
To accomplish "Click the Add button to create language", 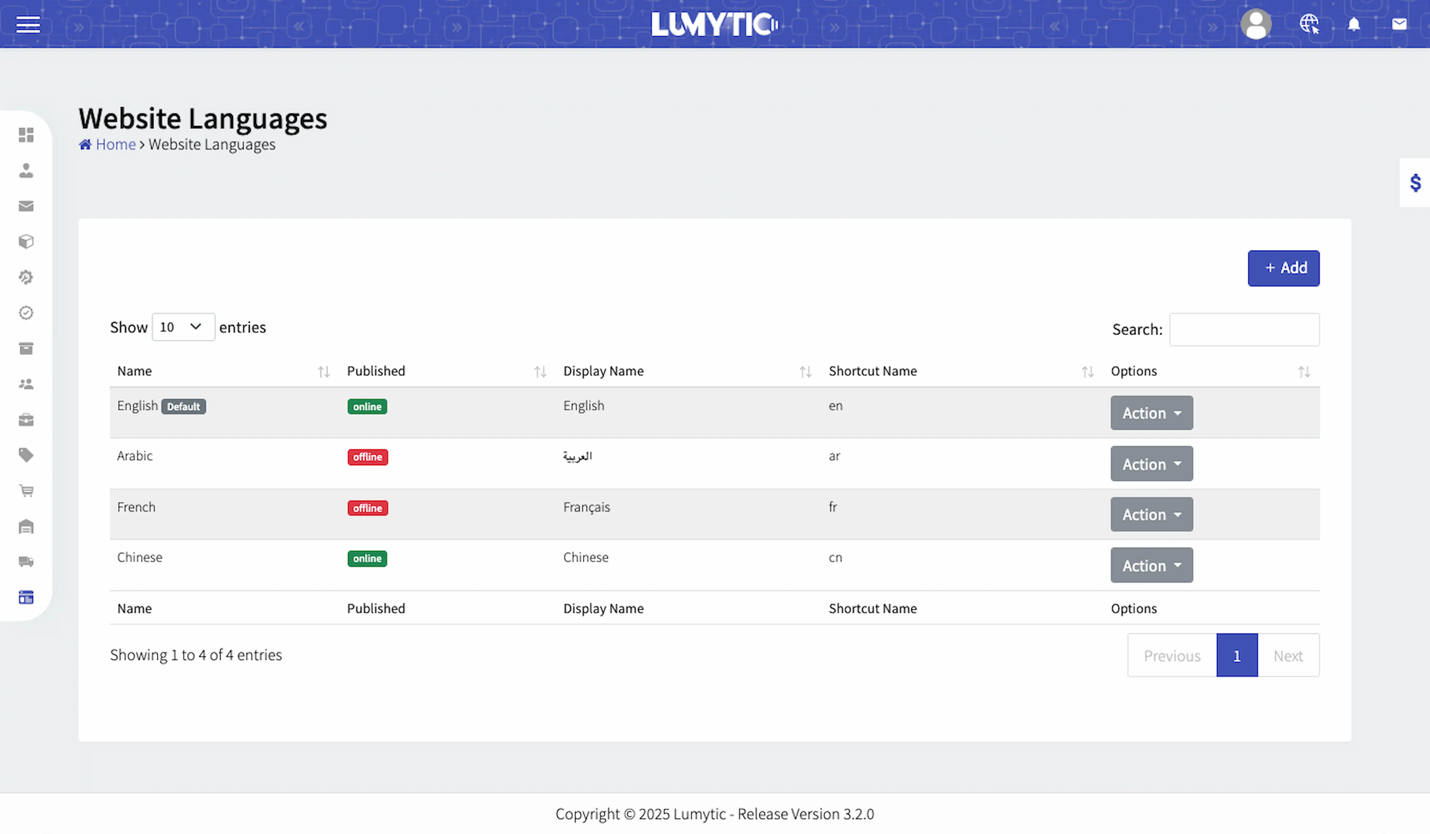I will 1284,268.
